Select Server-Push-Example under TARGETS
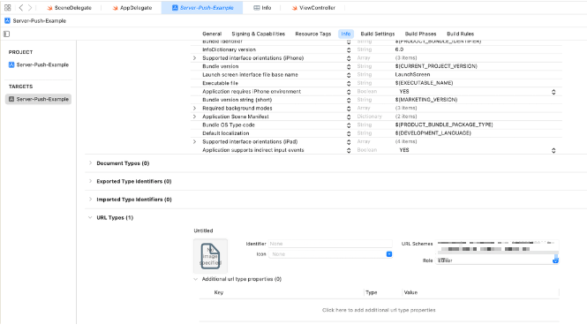This screenshot has height=332, width=587. (38, 99)
